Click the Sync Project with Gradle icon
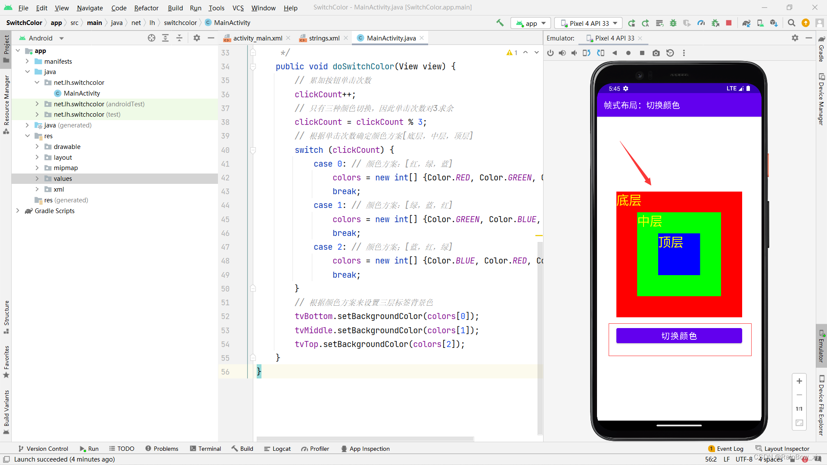 [746, 23]
